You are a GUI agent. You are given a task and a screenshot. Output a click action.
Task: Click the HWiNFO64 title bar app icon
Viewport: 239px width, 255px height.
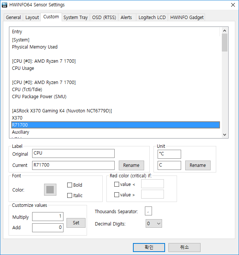point(4,5)
